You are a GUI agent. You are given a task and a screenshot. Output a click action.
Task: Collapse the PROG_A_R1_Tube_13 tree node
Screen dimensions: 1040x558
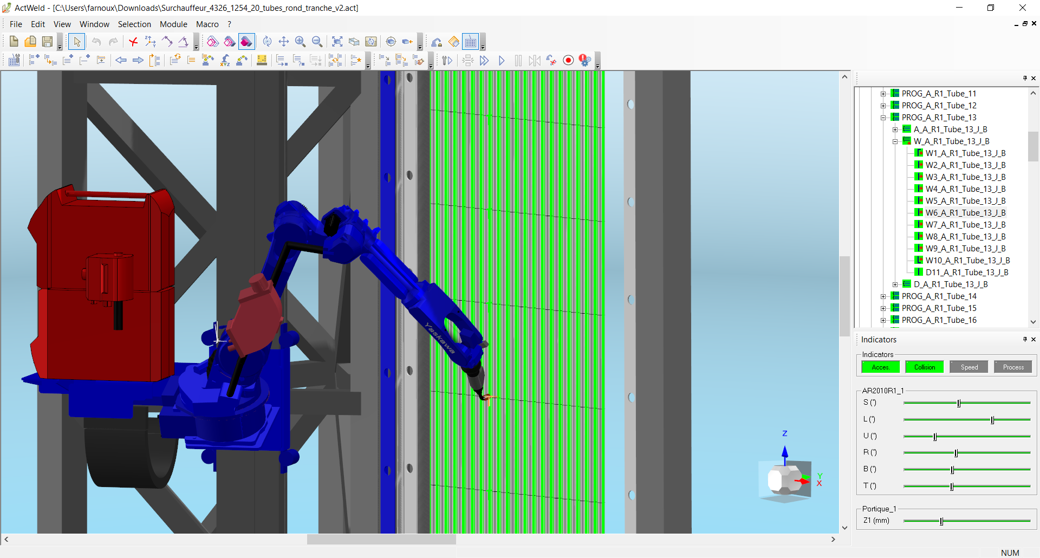click(883, 118)
